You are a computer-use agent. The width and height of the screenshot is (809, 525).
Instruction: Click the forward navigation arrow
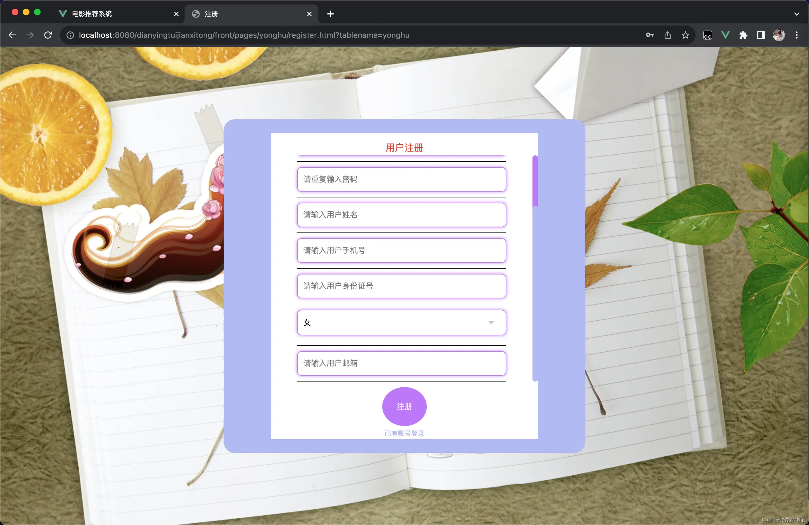point(30,35)
